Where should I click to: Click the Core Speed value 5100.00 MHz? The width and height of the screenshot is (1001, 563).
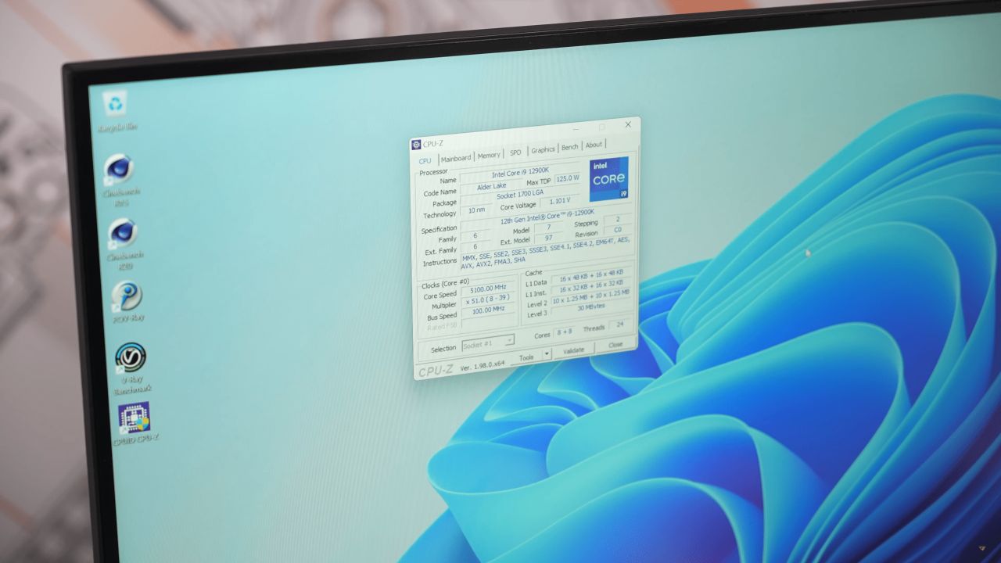coord(488,290)
